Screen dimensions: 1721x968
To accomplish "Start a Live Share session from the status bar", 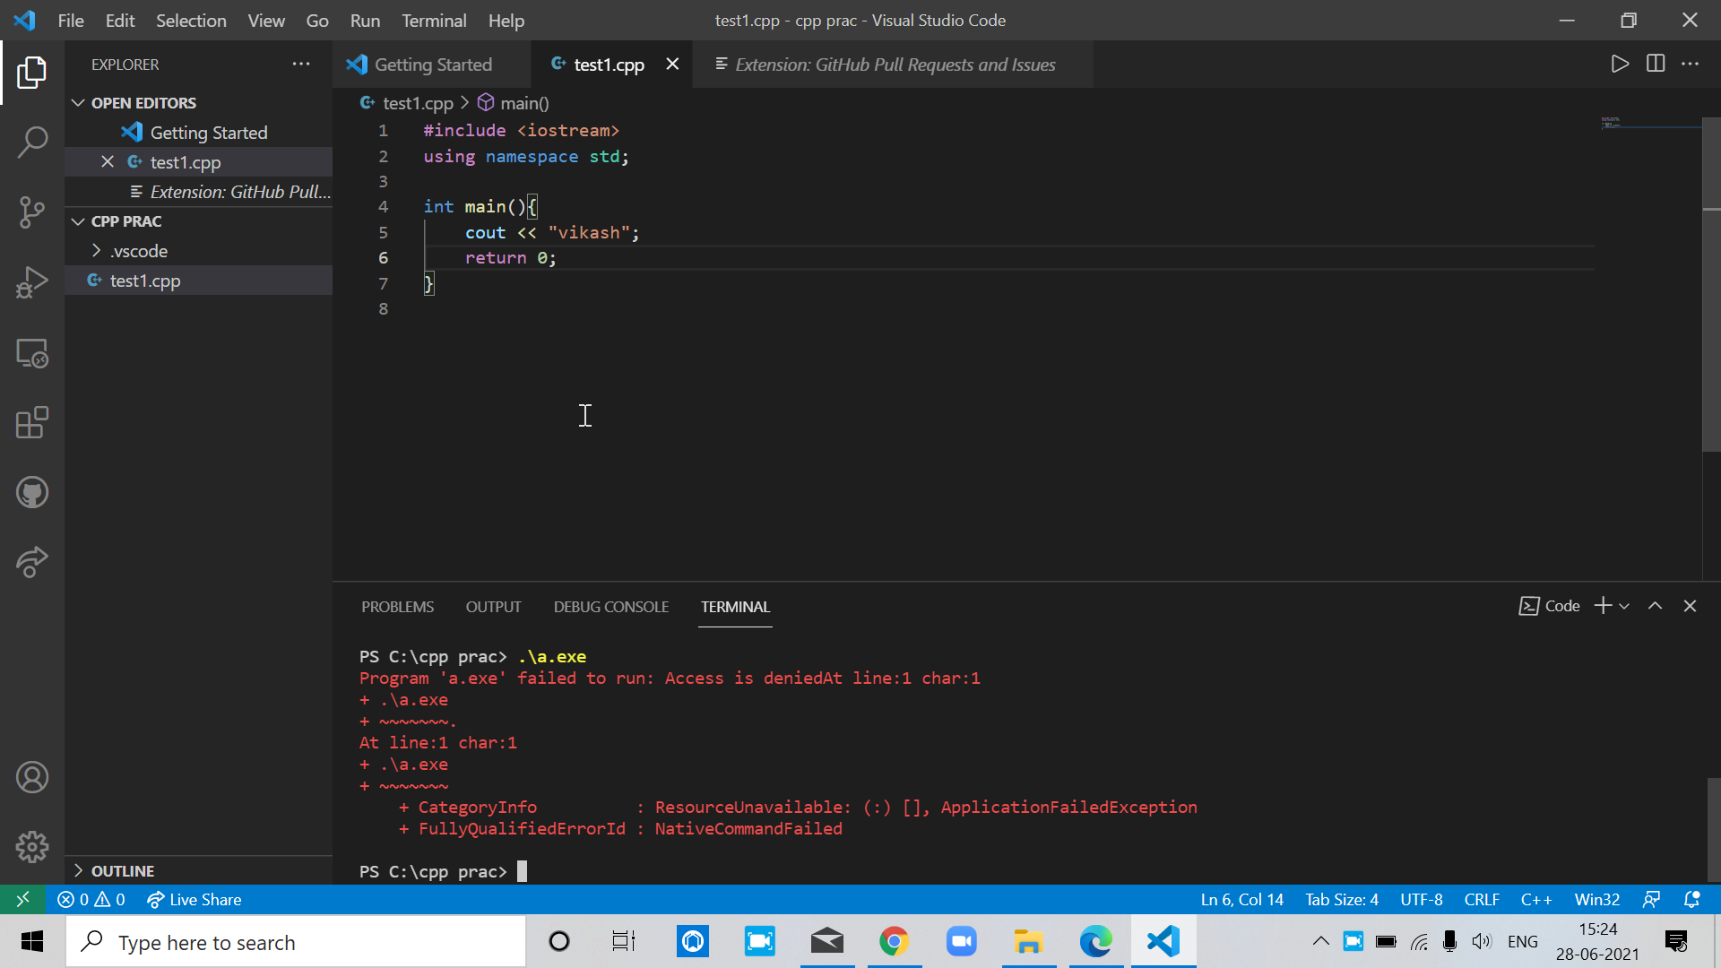I will click(194, 899).
